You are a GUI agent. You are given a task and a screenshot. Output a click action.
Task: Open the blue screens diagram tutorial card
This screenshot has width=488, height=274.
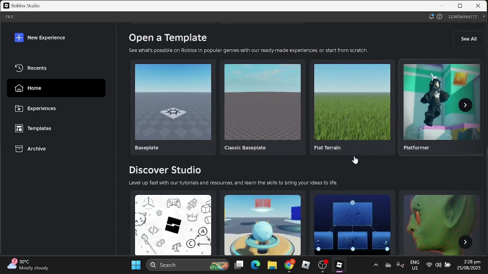[352, 225]
